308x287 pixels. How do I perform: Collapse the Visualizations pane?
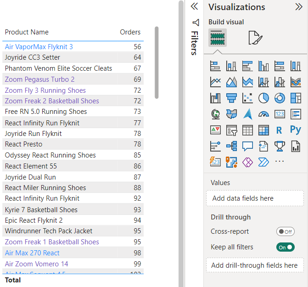point(299,7)
